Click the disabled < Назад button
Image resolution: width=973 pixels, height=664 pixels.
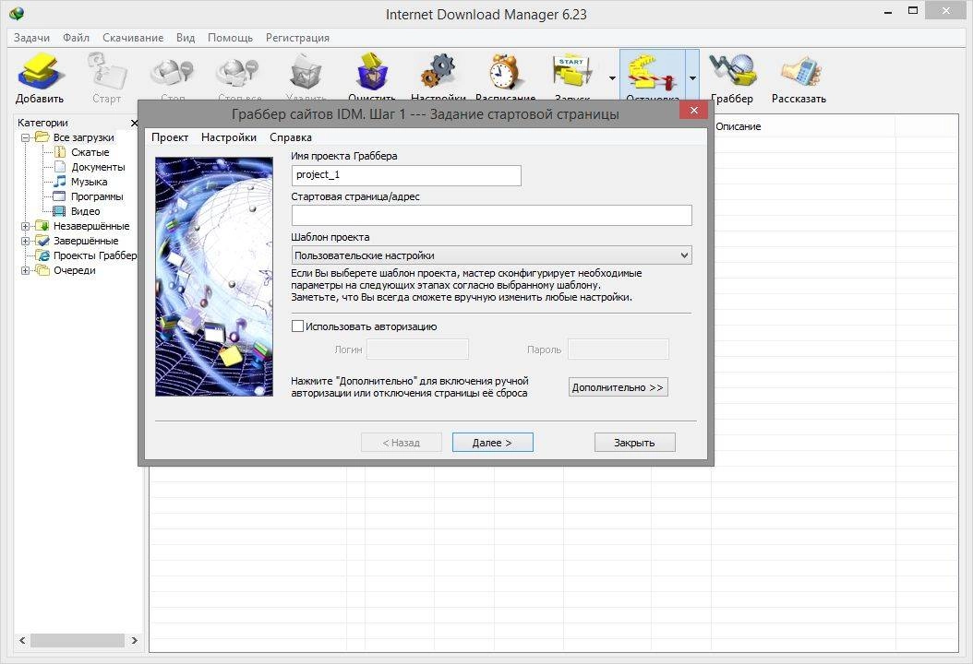click(402, 443)
